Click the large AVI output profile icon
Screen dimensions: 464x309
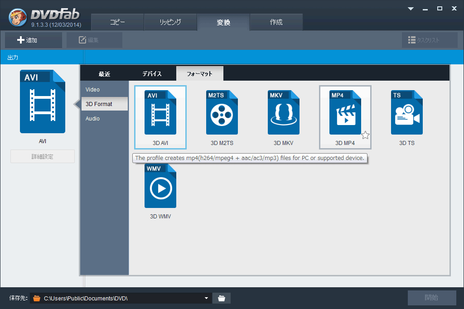tap(43, 101)
